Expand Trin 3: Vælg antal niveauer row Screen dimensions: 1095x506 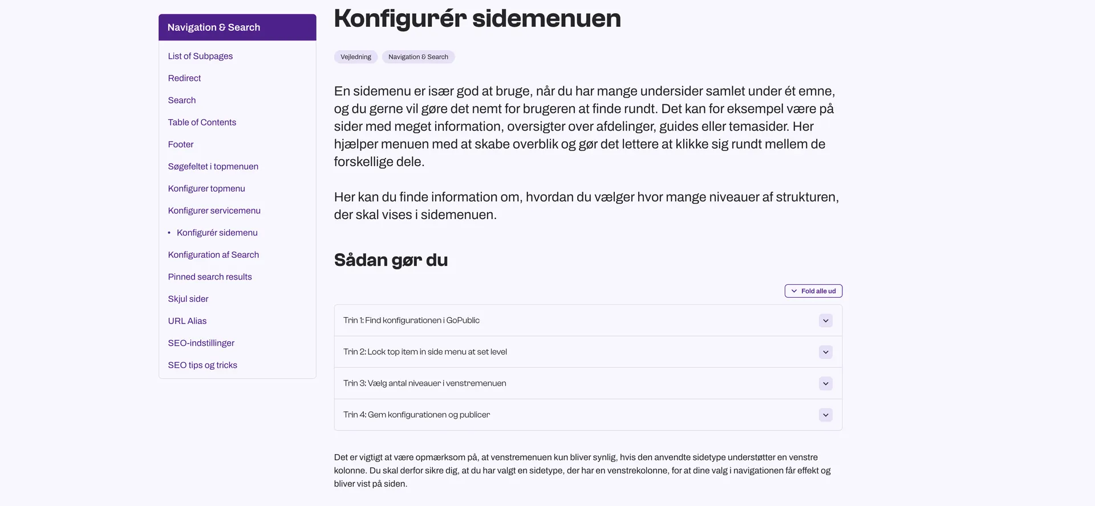coord(424,383)
